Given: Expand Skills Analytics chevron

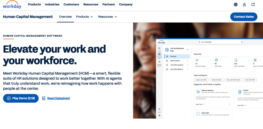Looking at the screenshot, I should (187, 61).
